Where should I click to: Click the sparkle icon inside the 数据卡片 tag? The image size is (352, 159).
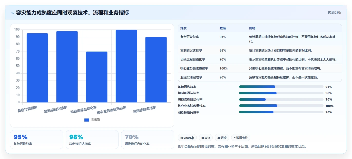tap(234, 138)
